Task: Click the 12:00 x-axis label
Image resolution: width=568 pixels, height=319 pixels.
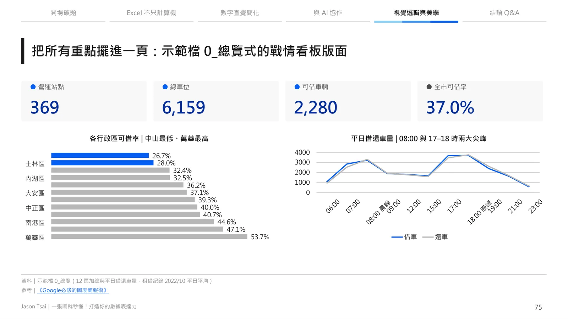Action: coord(414,206)
